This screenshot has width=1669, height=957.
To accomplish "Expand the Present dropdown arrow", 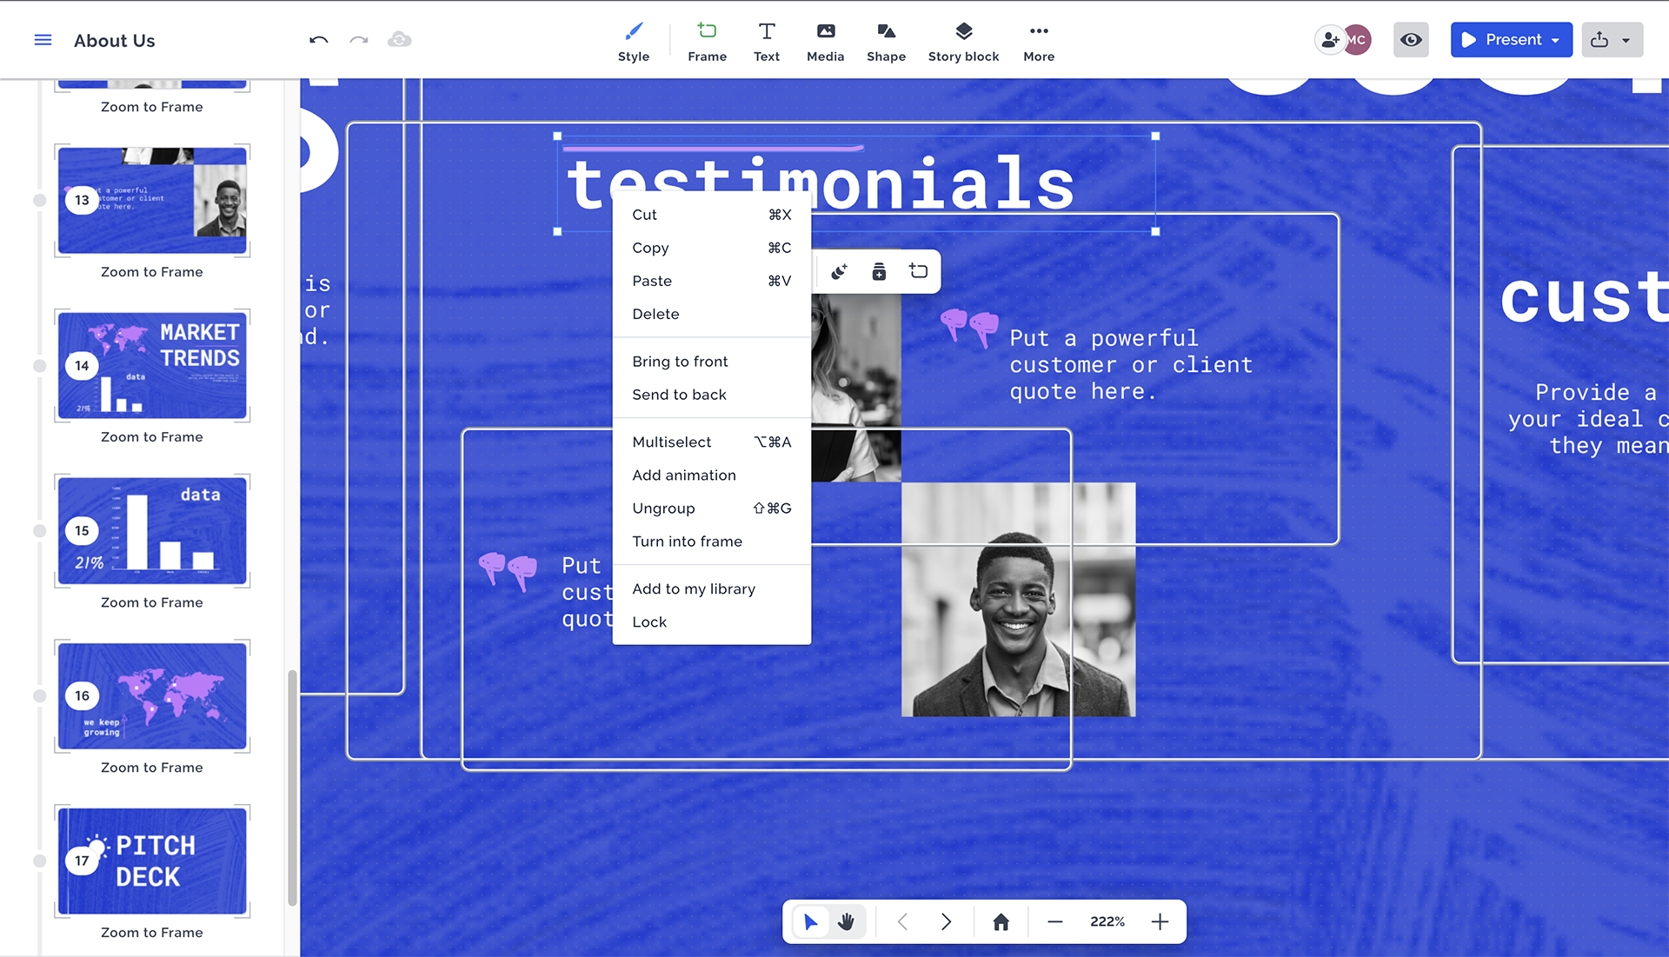I will click(x=1555, y=40).
